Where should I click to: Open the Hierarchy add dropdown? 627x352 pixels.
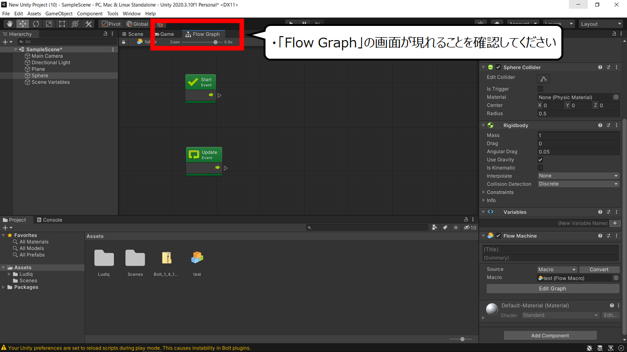(x=7, y=42)
